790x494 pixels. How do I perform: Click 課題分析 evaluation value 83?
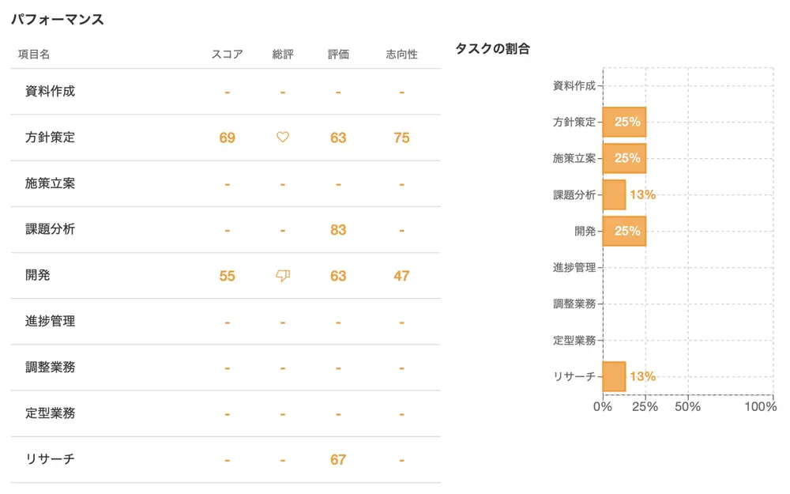point(338,230)
